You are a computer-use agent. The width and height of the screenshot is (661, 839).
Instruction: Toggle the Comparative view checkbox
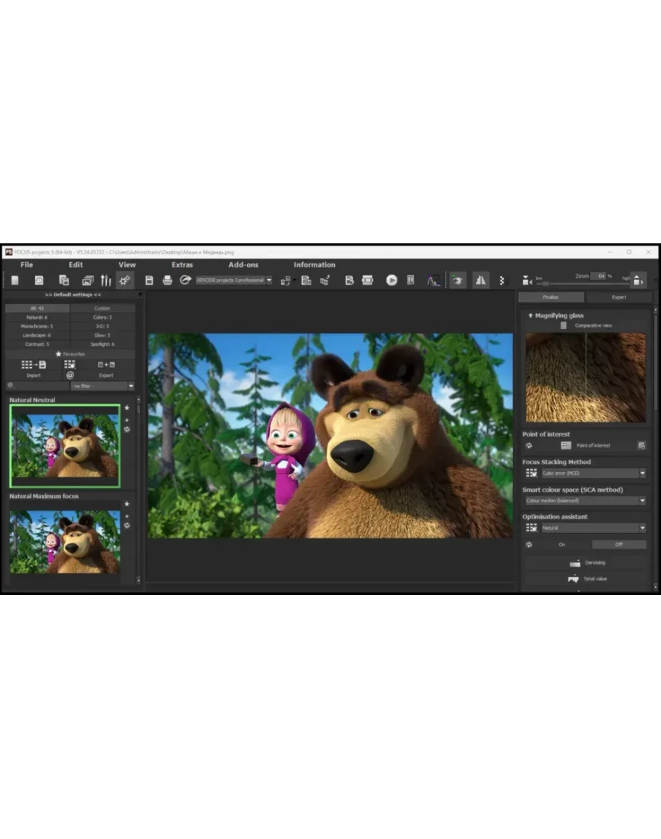[x=563, y=325]
